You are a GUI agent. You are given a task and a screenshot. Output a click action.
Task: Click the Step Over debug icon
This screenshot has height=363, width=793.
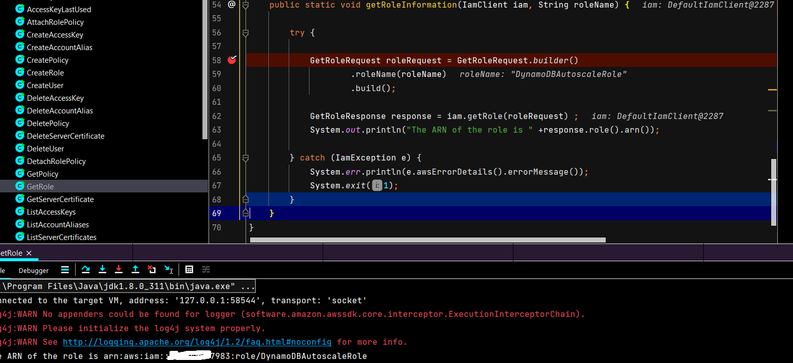click(x=85, y=269)
